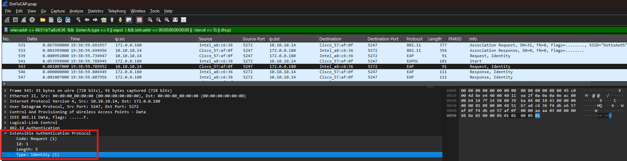Click the zoom in icon
627x161 pixels.
(x=150, y=20)
